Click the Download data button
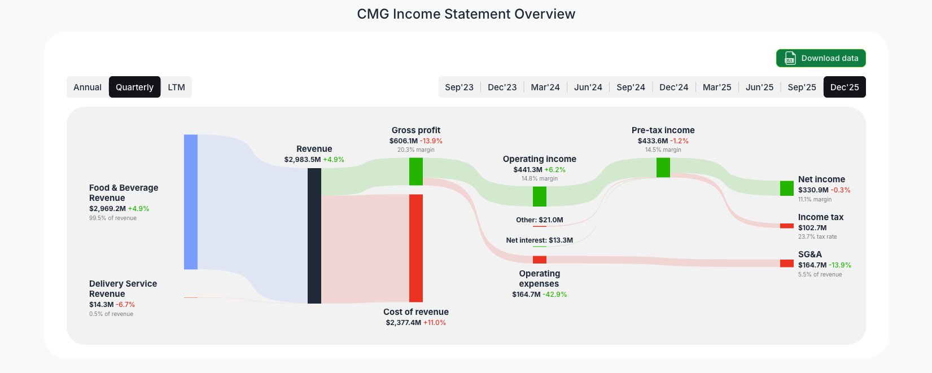 click(821, 58)
